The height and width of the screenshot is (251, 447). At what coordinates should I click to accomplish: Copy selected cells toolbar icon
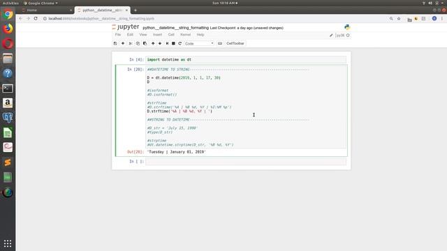138,43
